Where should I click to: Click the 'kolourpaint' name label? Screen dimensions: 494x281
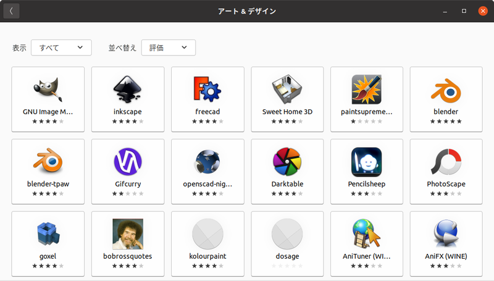pos(207,256)
